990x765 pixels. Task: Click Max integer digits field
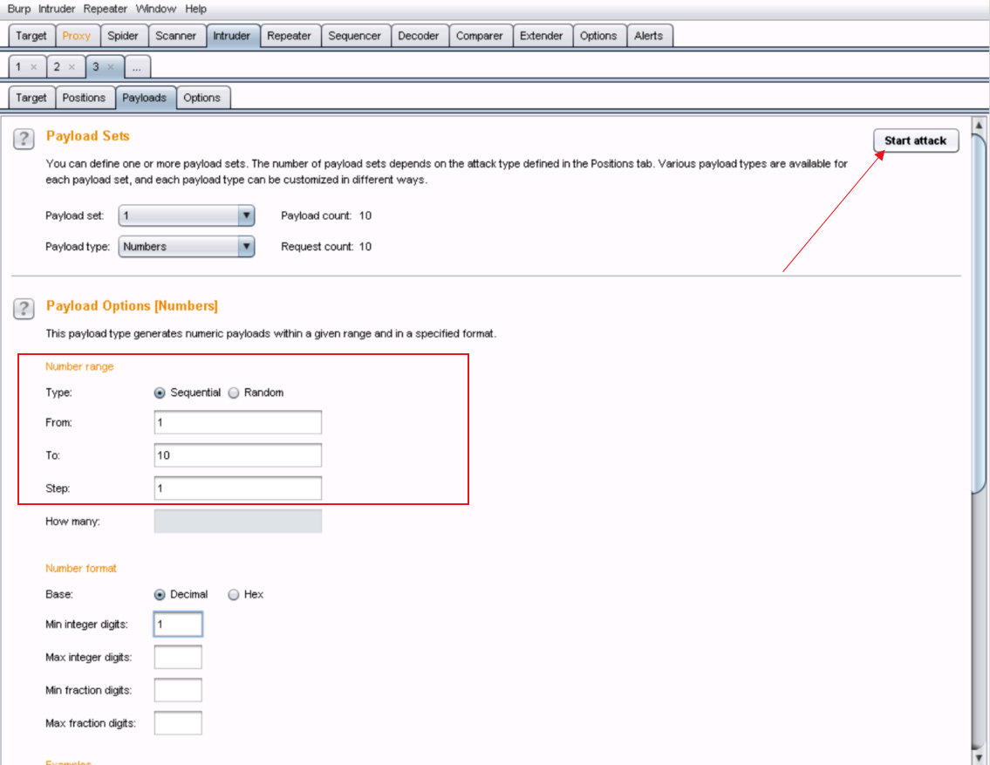coord(178,657)
